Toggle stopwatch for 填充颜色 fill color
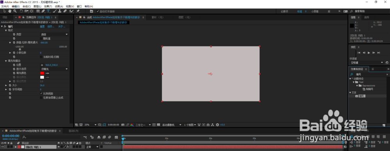Image resolution: width=390 pixels, height=151 pixels. click(x=14, y=73)
